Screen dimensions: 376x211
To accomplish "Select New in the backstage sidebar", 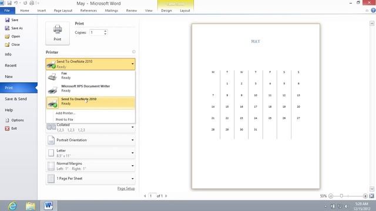I will pos(9,77).
